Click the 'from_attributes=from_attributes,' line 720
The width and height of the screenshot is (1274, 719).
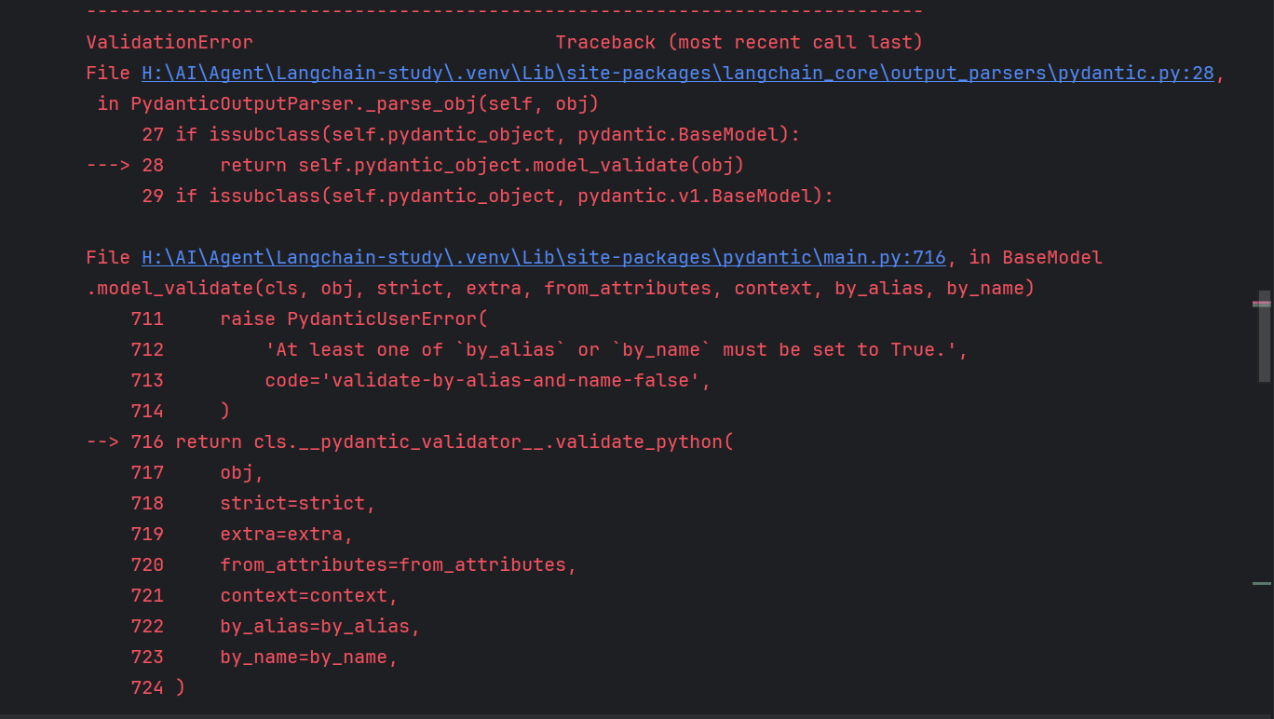coord(399,564)
